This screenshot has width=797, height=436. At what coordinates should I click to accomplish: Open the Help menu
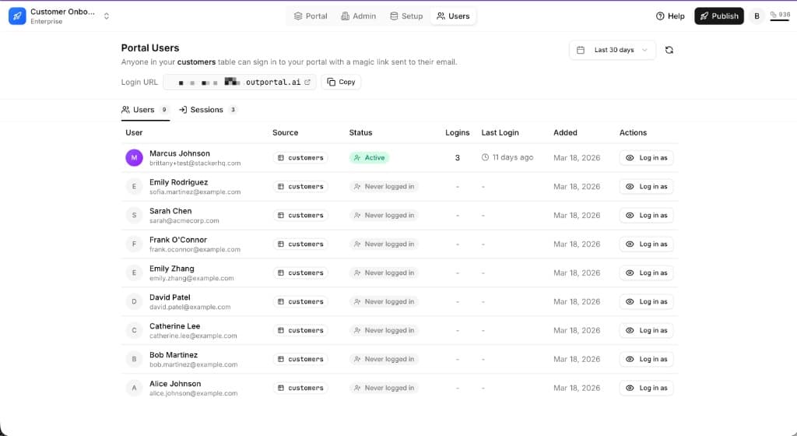click(x=670, y=16)
